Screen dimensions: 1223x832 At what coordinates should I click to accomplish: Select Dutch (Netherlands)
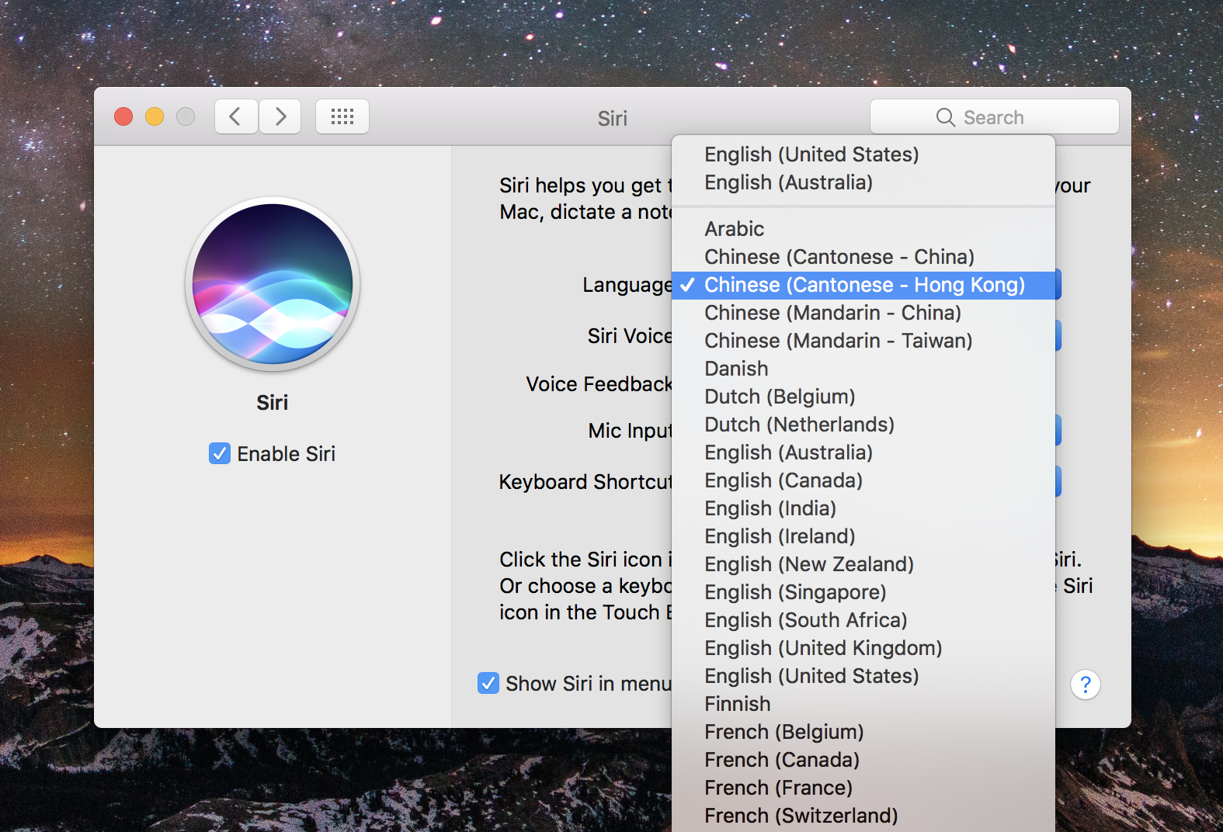click(863, 425)
